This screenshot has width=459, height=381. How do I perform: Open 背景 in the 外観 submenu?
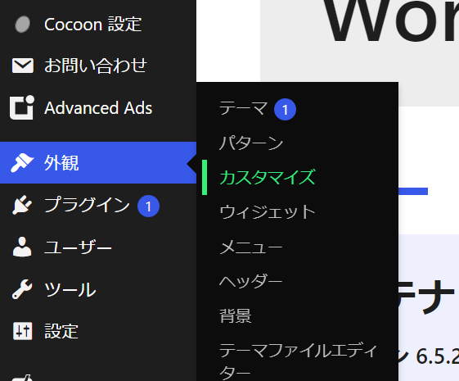tap(236, 315)
